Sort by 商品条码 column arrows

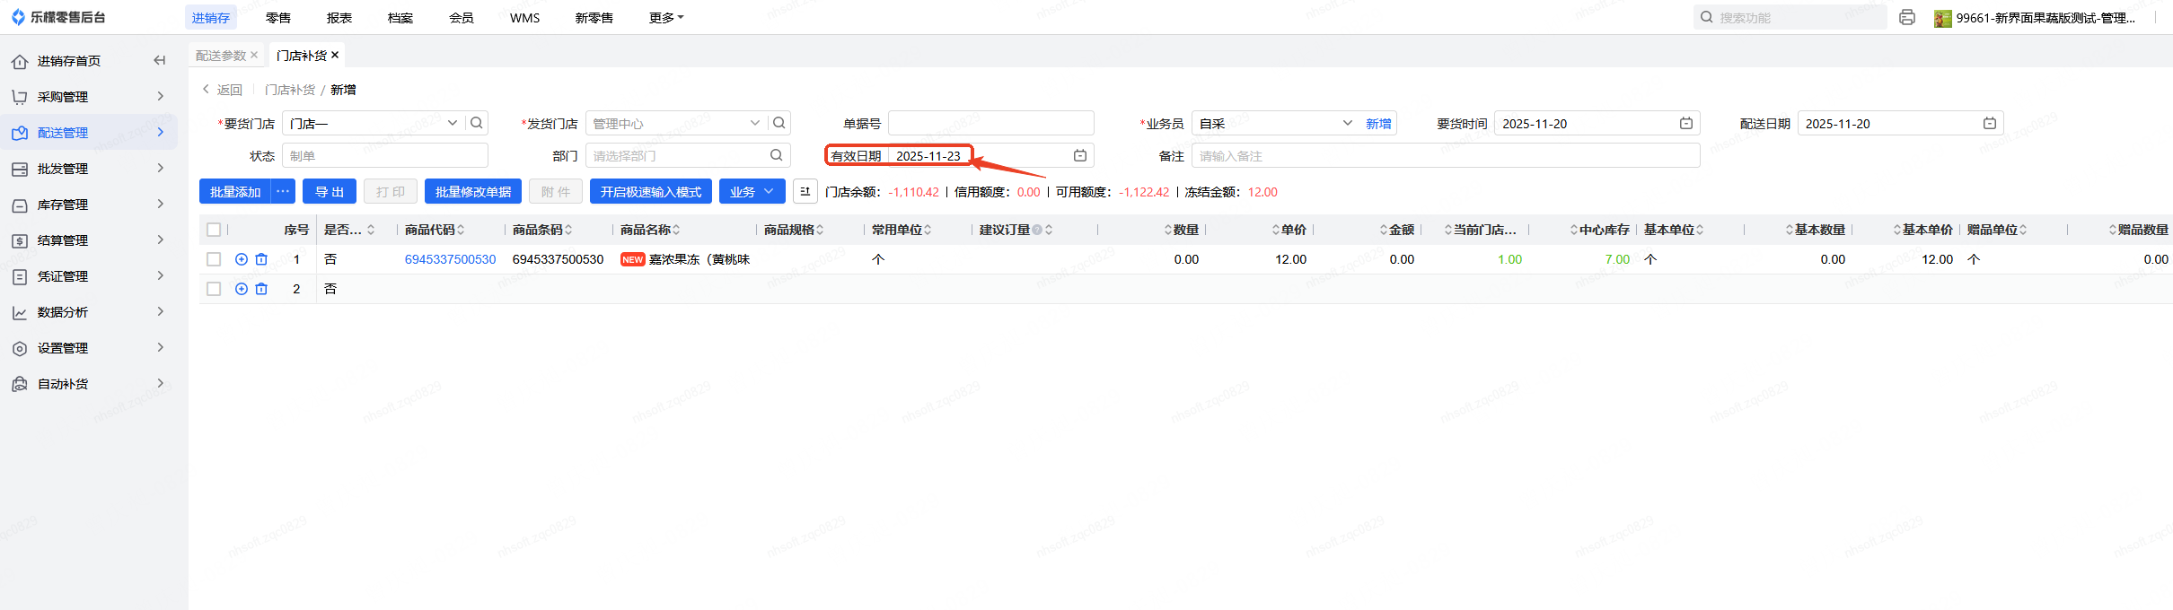tap(568, 230)
